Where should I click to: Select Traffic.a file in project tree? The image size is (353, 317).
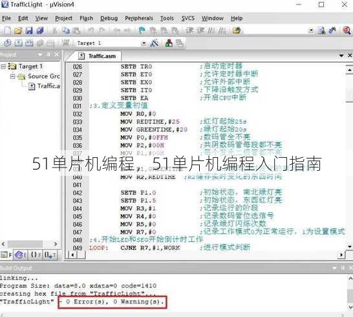click(45, 86)
